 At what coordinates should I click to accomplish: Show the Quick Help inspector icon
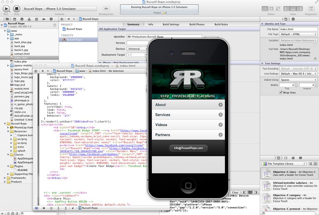[x=293, y=19]
